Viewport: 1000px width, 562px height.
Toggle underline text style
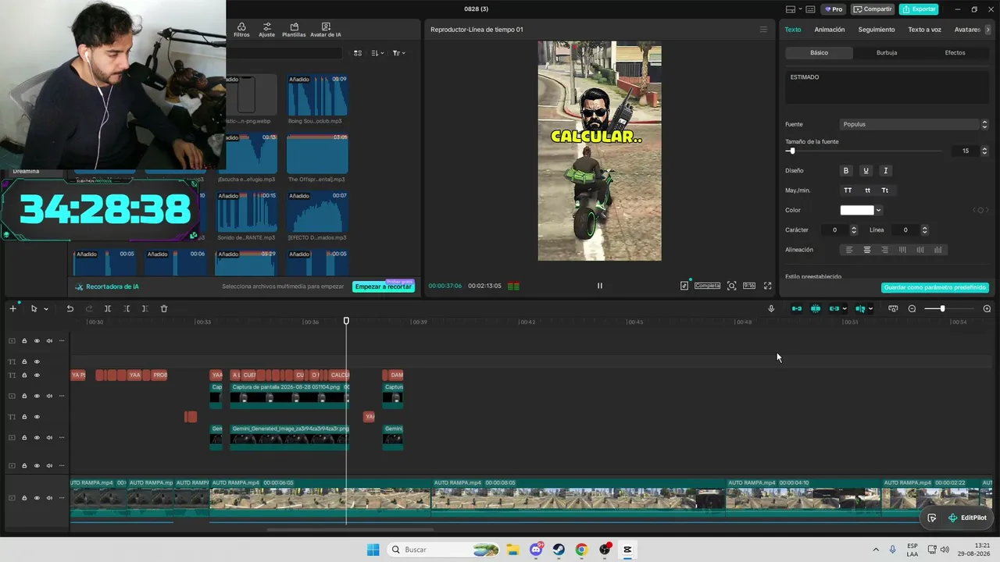pyautogui.click(x=866, y=171)
